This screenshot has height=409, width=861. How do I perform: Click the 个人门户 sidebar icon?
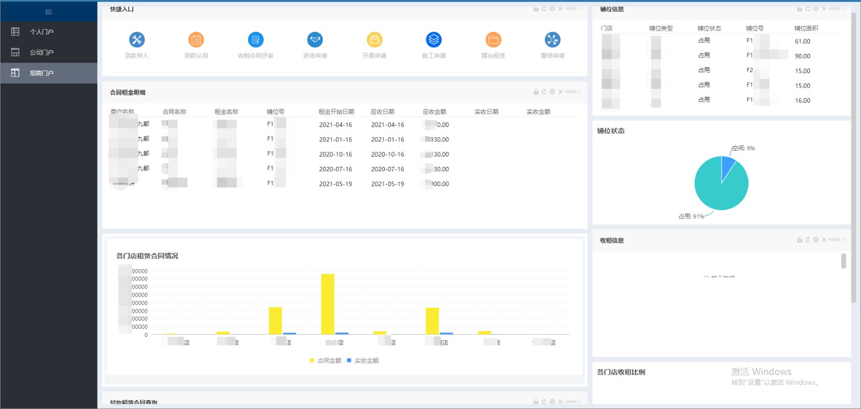click(x=15, y=32)
